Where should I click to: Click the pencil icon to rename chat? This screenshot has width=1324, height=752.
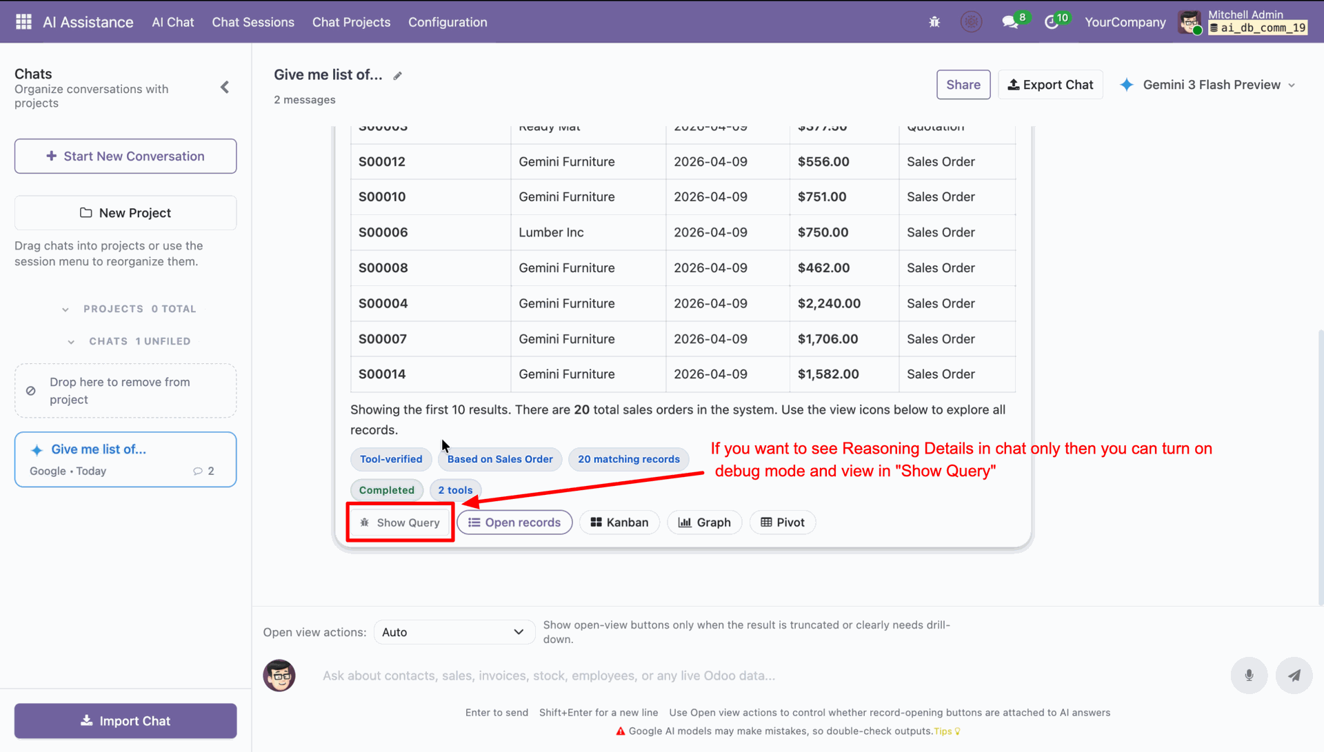tap(398, 76)
